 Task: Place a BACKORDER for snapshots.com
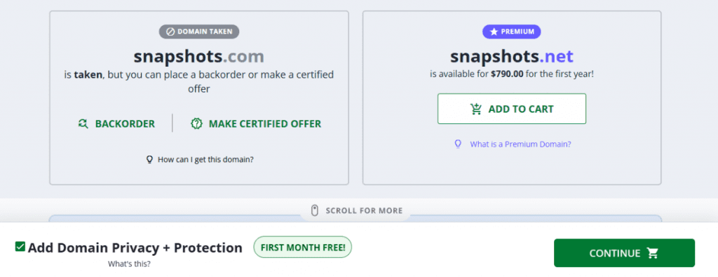[117, 123]
